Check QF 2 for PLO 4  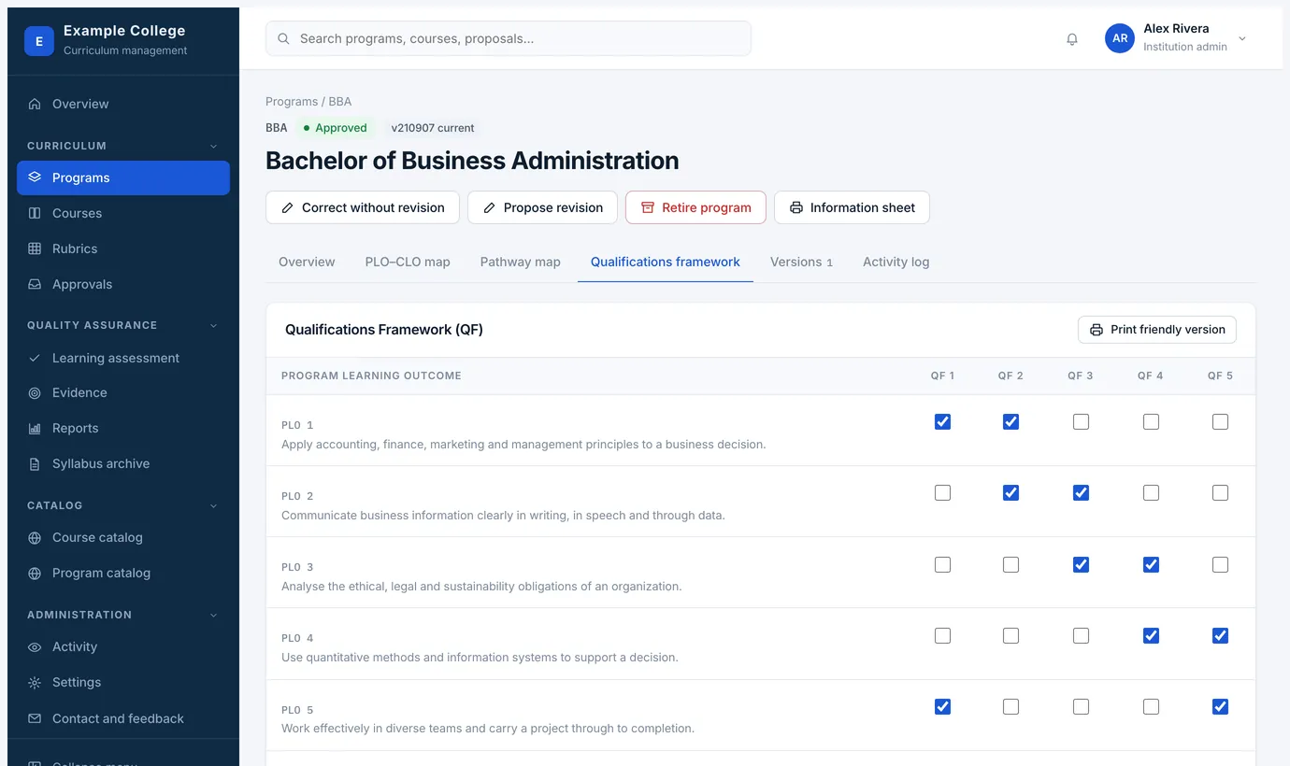click(x=1010, y=635)
